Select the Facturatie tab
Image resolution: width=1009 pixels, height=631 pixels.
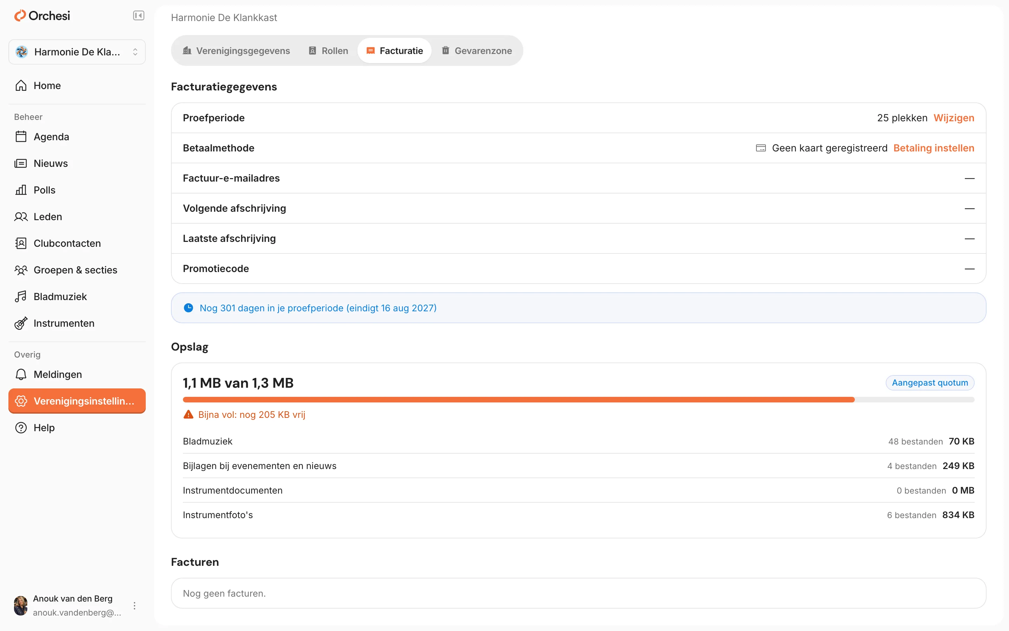(x=394, y=50)
